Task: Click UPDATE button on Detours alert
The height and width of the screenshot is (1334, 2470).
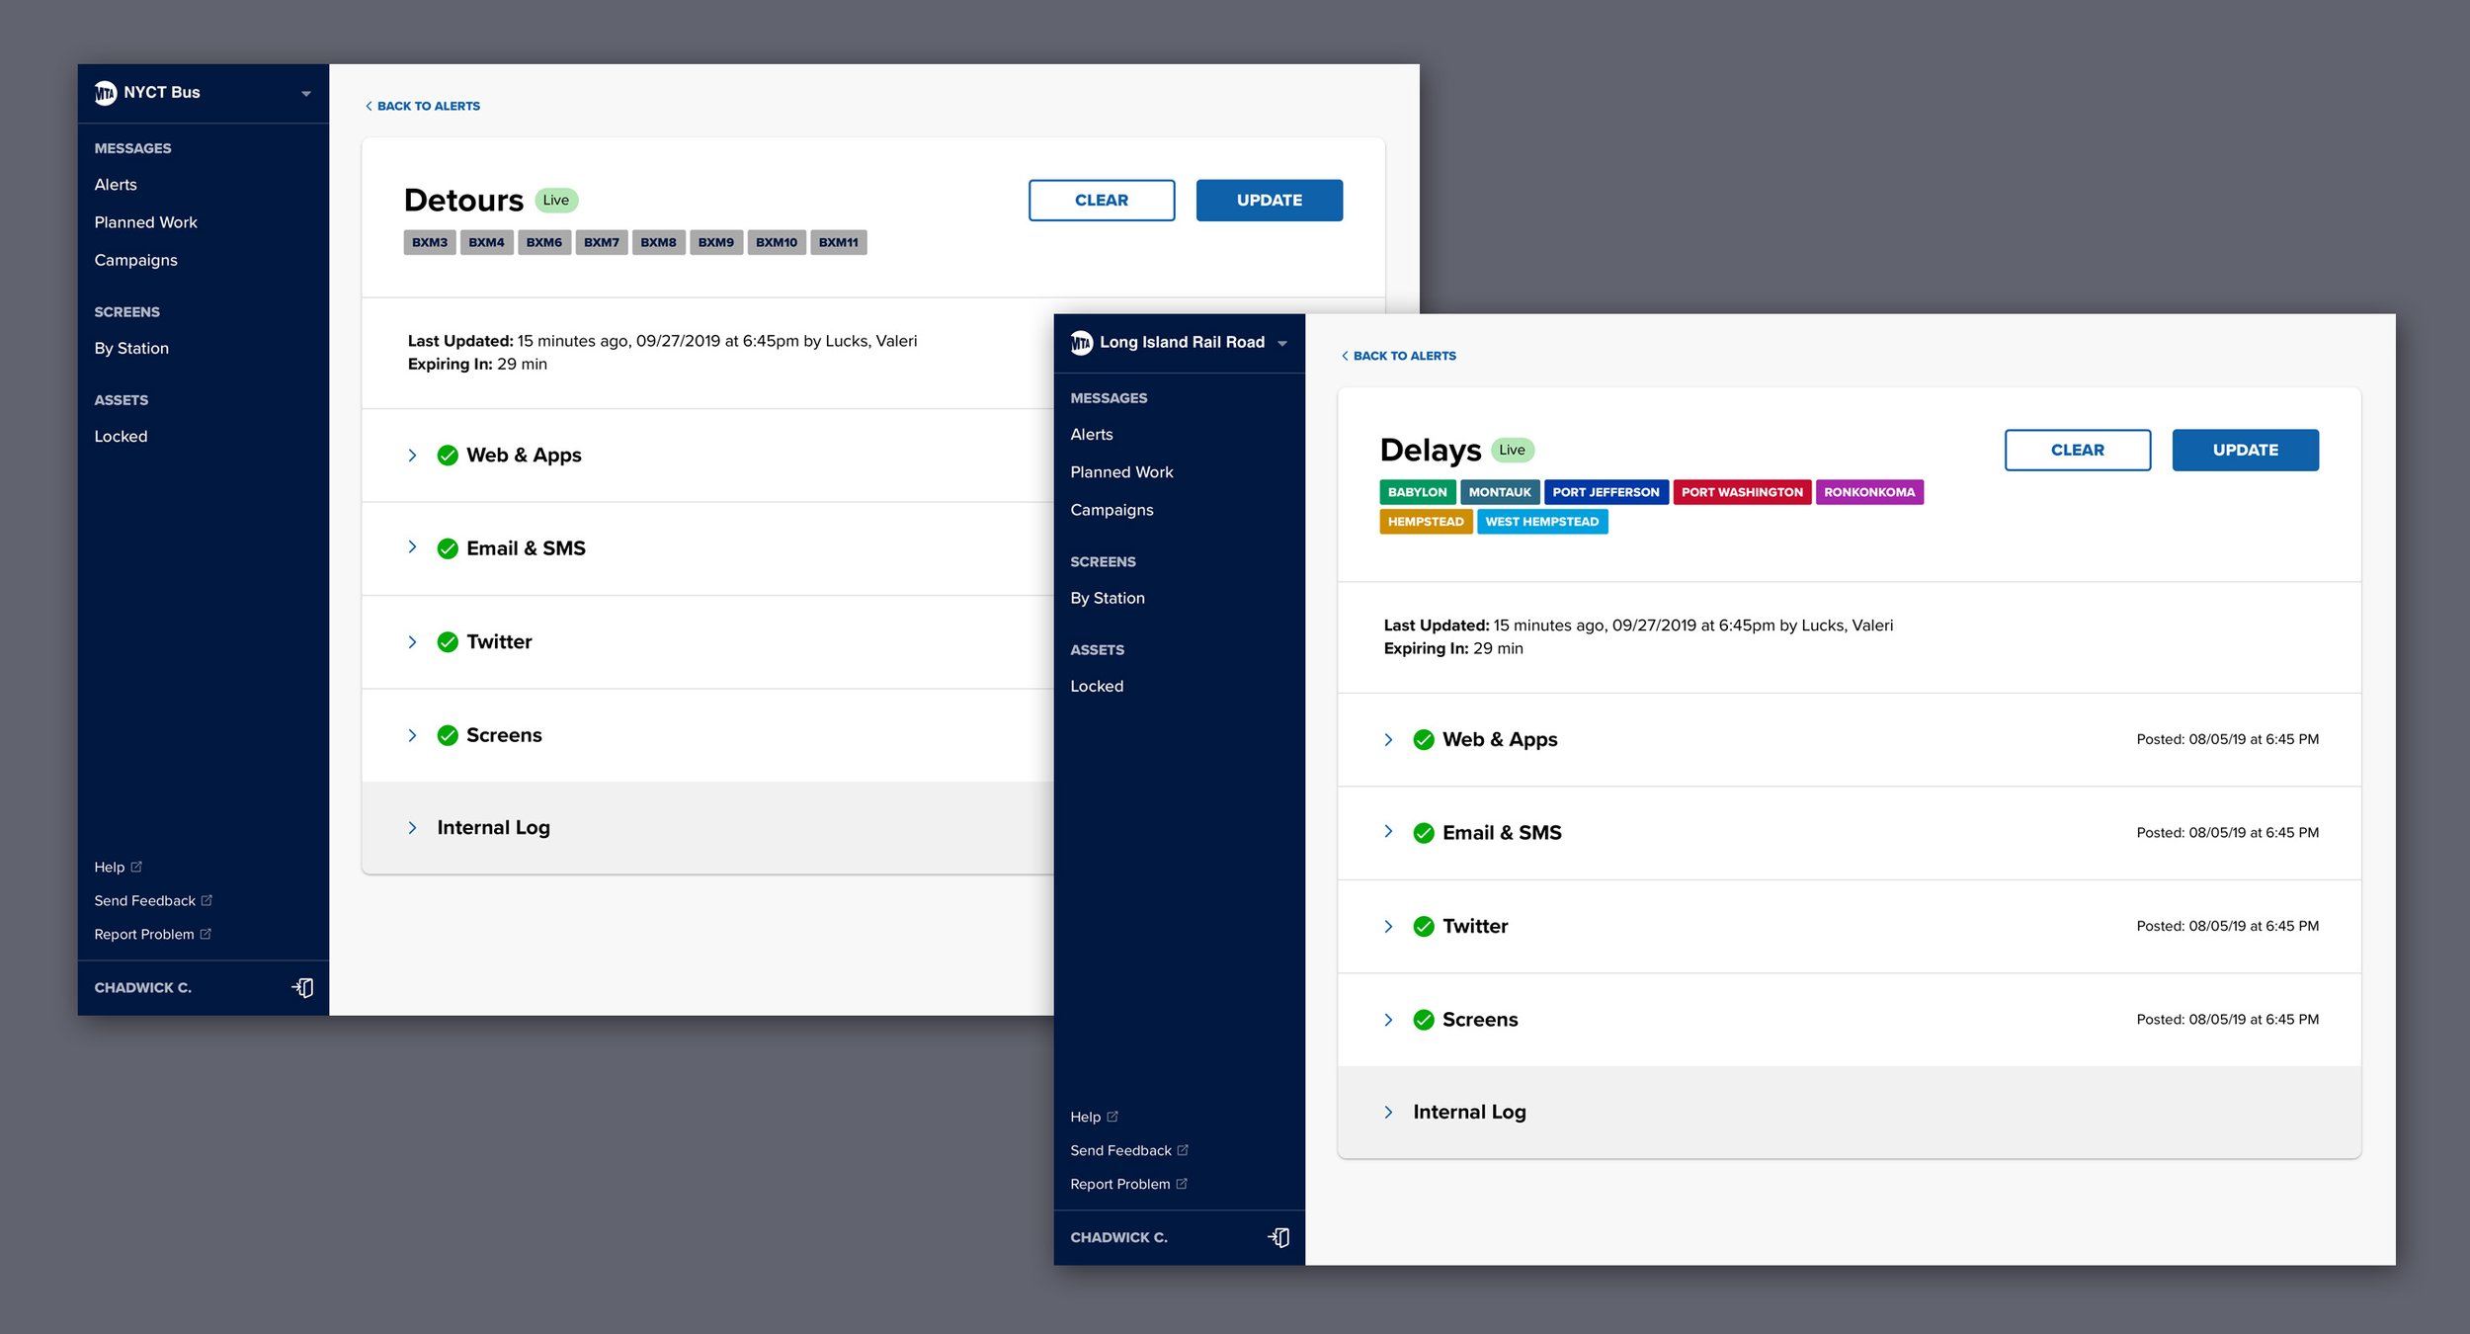Action: (1270, 201)
